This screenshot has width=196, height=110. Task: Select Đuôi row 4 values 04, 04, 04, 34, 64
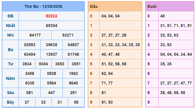coord(176,54)
